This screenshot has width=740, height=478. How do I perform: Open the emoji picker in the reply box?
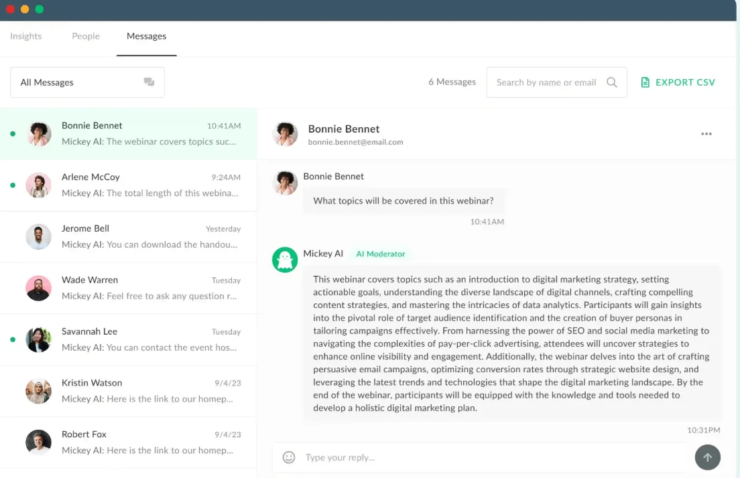pos(288,457)
